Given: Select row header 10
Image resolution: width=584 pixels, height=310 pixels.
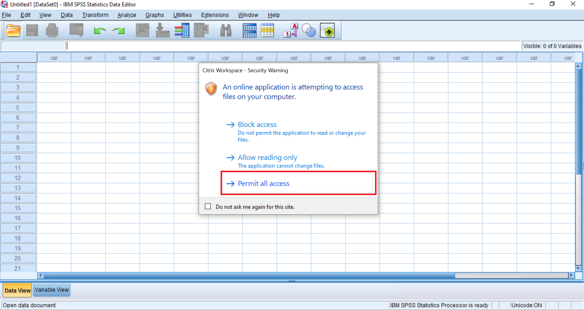Looking at the screenshot, I should click(x=18, y=158).
